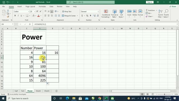This screenshot has width=179, height=101.
Task: Click the Cut scissors icon
Action: (8, 11)
